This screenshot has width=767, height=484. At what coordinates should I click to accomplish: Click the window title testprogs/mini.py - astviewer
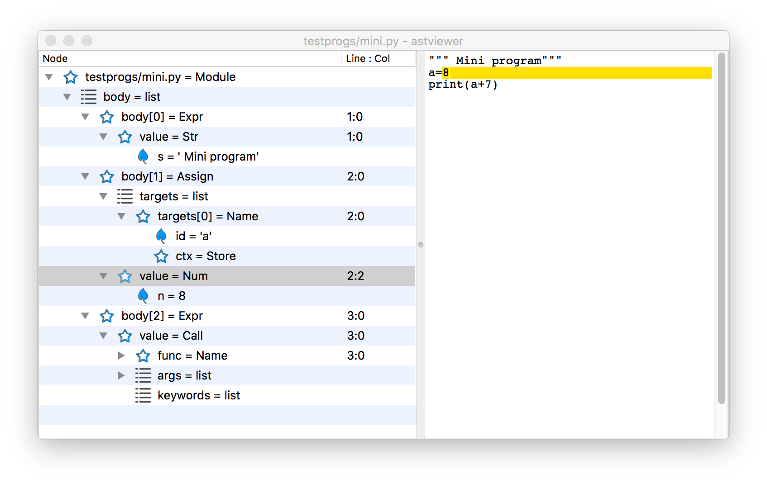(x=383, y=41)
